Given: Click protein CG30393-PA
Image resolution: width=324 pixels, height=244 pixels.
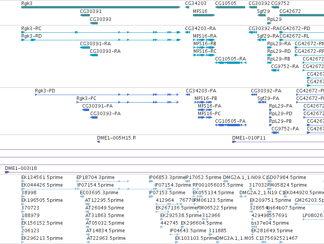Looking at the screenshot, I should pyautogui.click(x=94, y=117).
